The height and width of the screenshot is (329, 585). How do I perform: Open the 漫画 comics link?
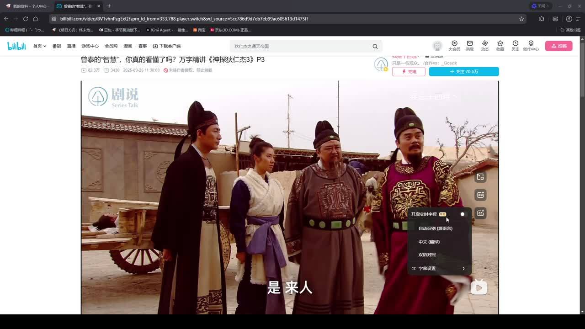(x=128, y=46)
